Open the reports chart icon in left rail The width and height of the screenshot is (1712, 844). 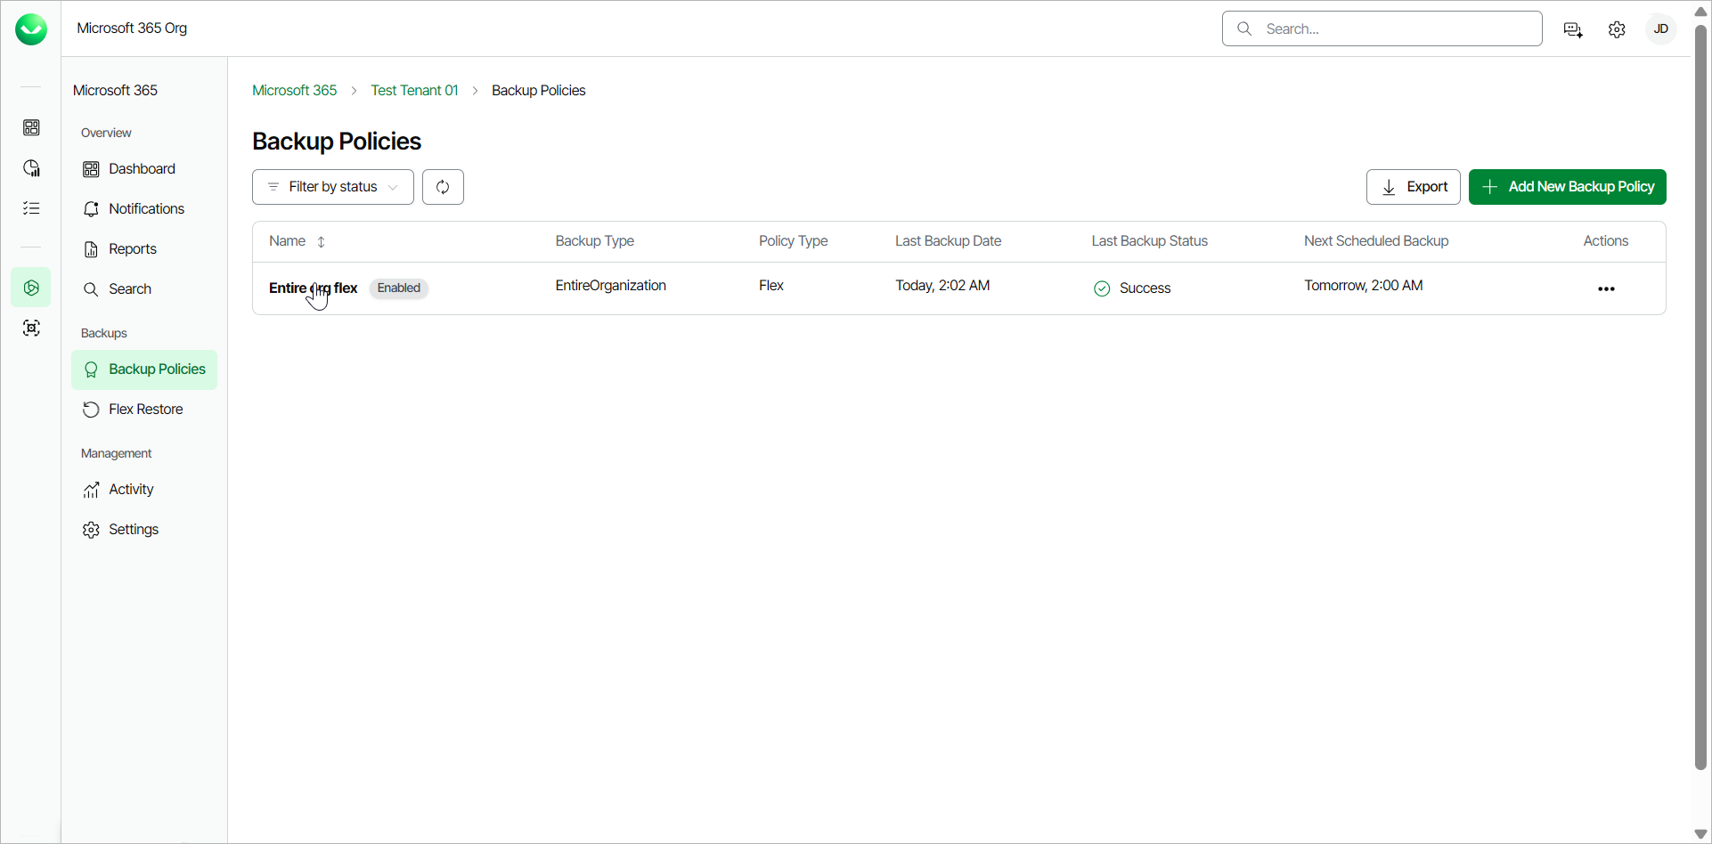click(x=31, y=168)
